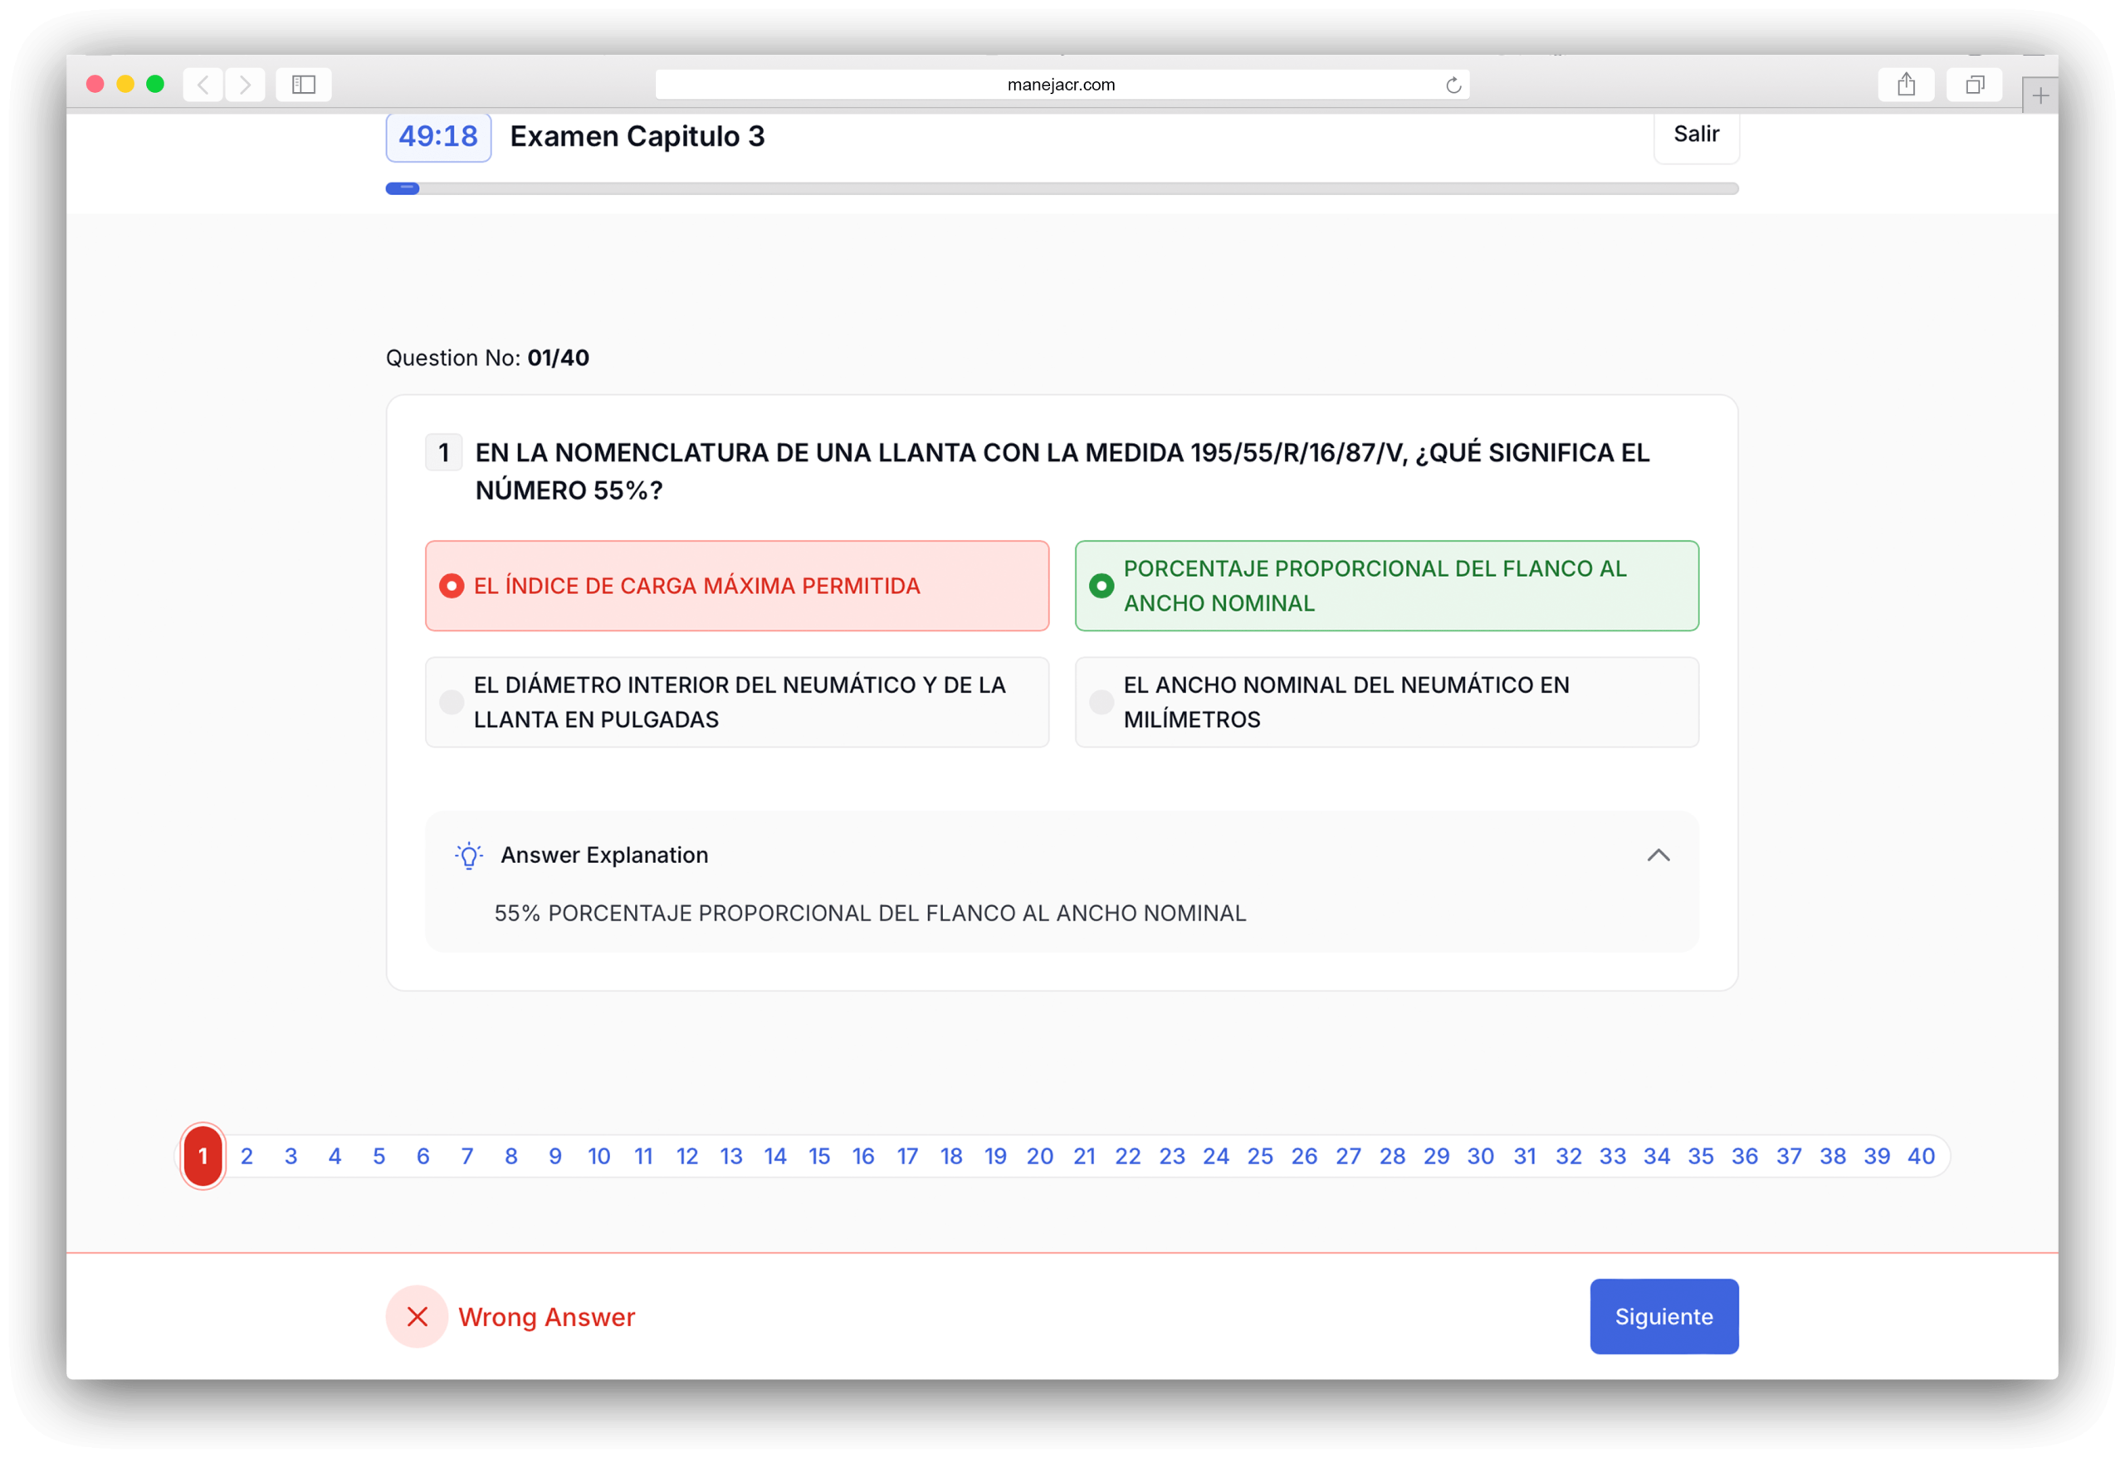Jump to question 30
This screenshot has width=2125, height=1458.
point(1480,1156)
